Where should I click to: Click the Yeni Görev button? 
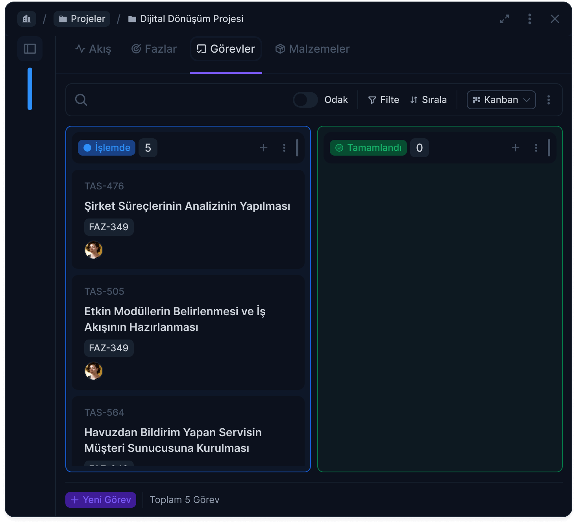click(x=101, y=500)
